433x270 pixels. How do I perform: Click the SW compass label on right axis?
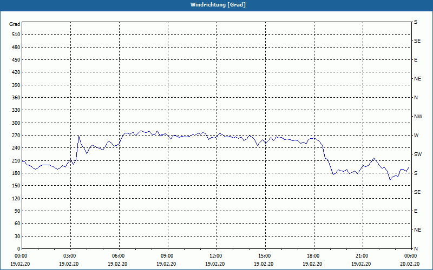click(418, 154)
